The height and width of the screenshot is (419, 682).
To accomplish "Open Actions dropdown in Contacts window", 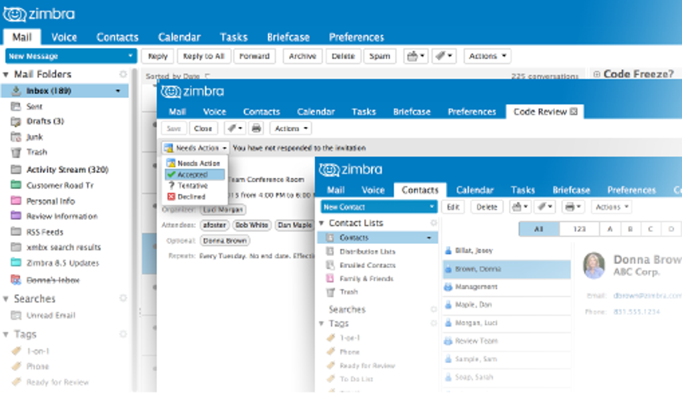I will (612, 207).
